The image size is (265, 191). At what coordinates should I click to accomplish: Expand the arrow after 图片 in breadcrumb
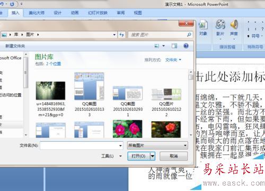tap(38, 34)
